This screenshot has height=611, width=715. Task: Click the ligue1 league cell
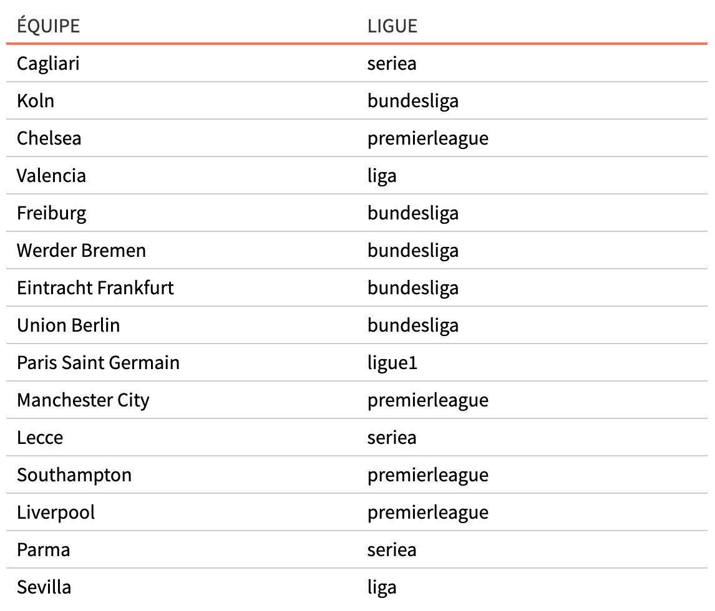[392, 363]
